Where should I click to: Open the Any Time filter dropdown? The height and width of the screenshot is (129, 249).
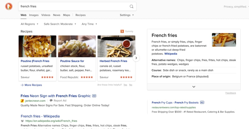click(x=89, y=24)
